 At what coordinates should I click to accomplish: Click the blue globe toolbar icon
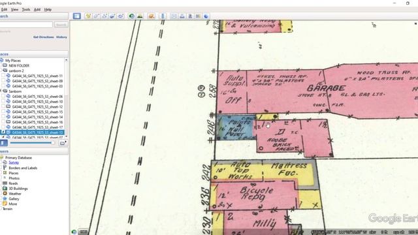[x=206, y=16]
